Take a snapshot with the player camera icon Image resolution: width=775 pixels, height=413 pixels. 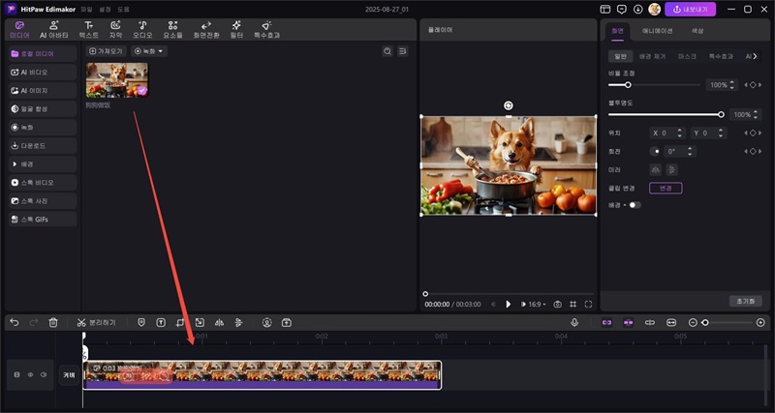[558, 305]
